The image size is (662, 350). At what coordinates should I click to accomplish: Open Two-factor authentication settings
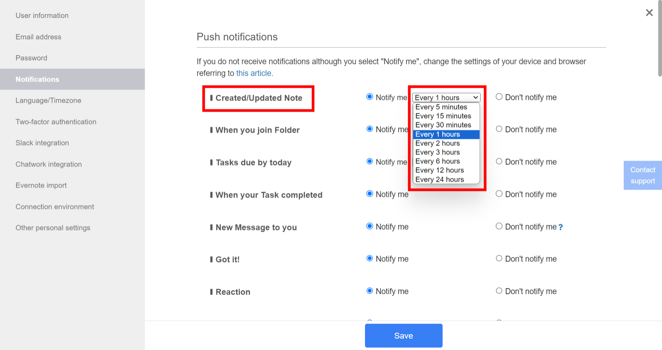[56, 122]
